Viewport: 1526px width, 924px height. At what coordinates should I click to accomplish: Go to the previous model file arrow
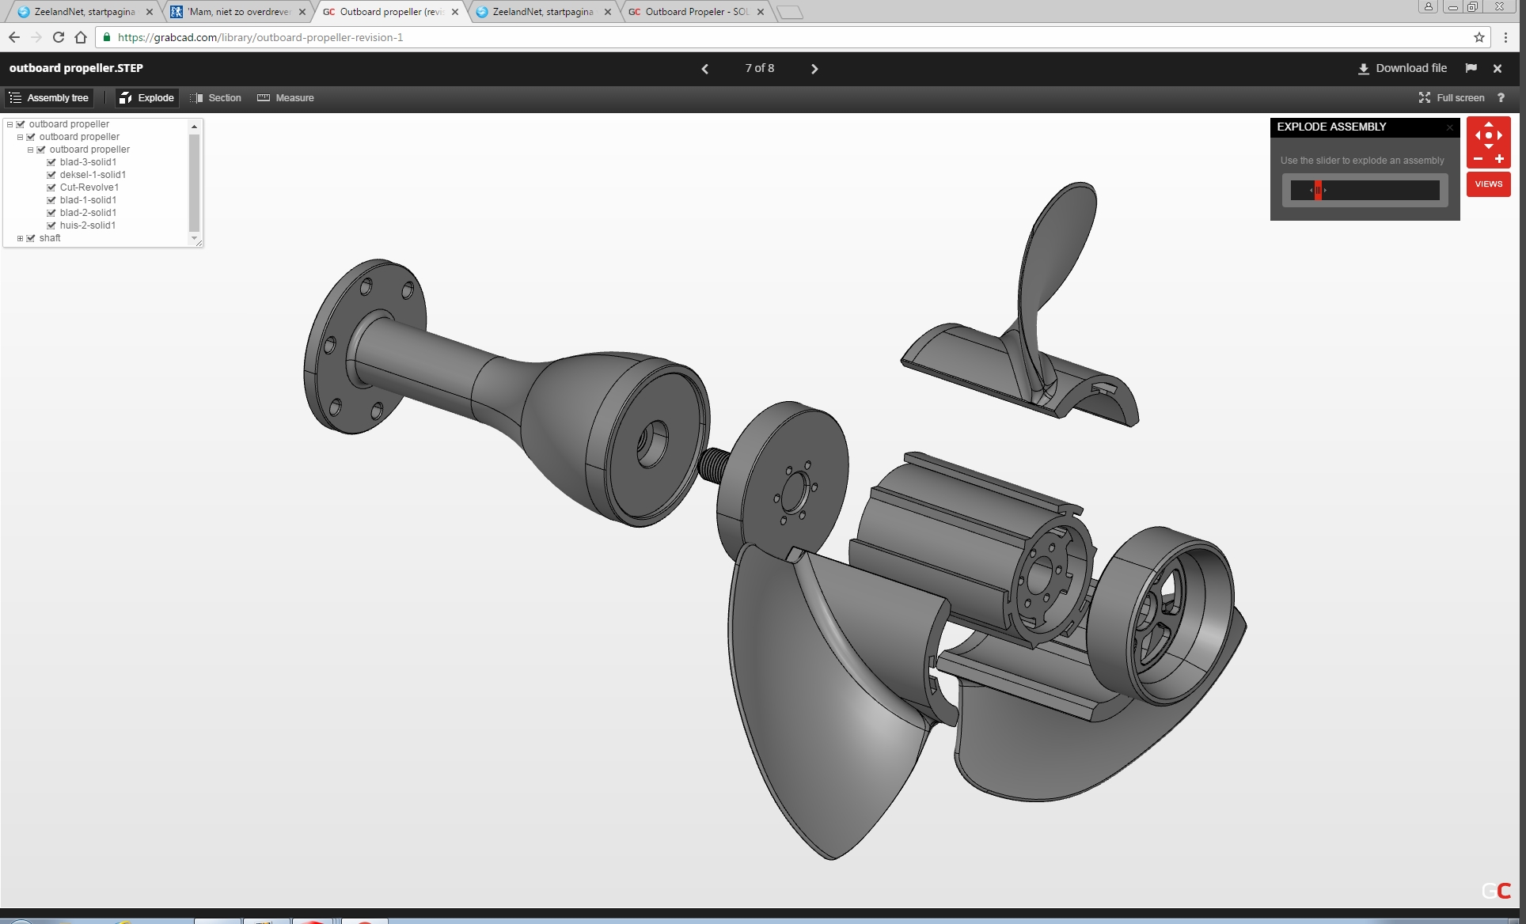pos(704,69)
